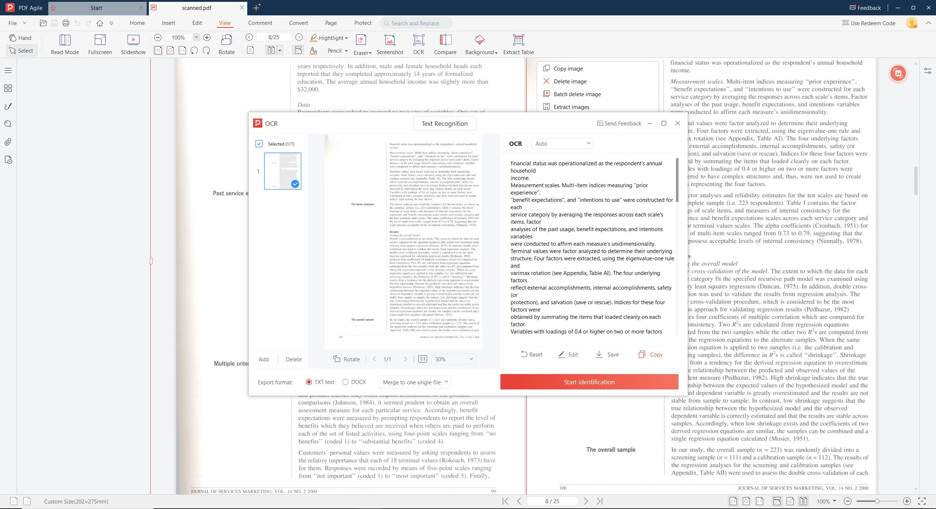Open the 100% zoom level dropdown in toolbar
The image size is (936, 509).
pyautogui.click(x=196, y=37)
